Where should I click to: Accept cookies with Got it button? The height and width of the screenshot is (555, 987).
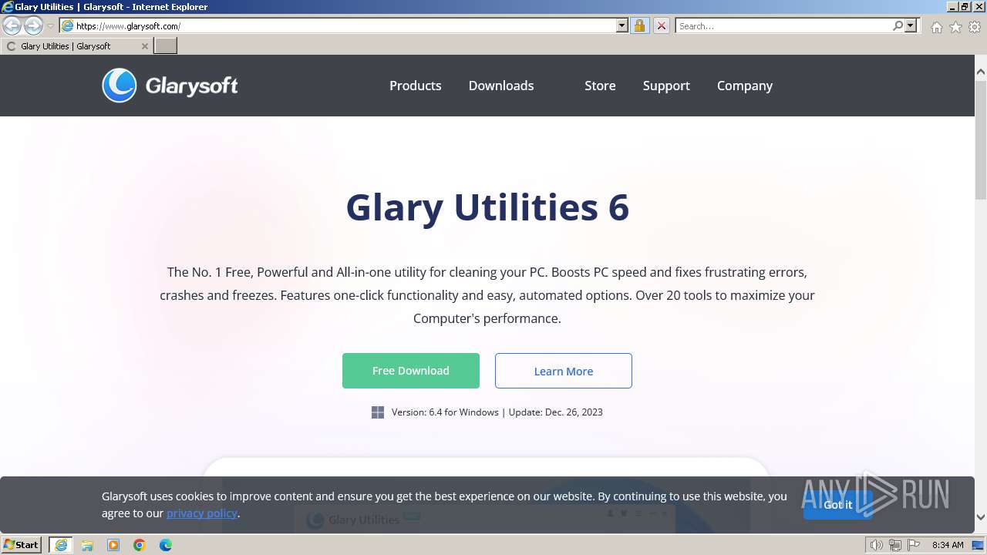click(x=838, y=504)
